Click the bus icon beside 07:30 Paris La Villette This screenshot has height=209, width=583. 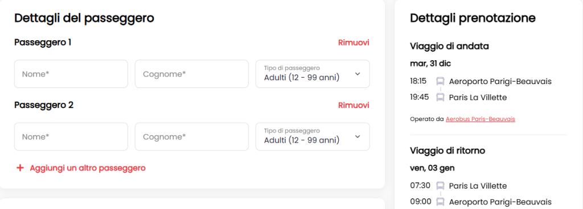pos(440,186)
